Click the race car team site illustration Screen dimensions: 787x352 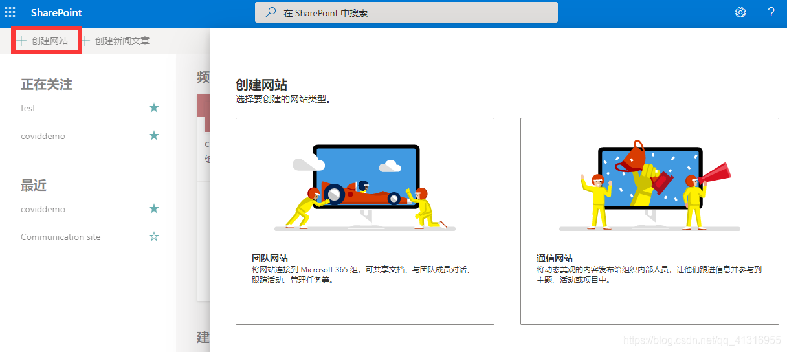365,186
